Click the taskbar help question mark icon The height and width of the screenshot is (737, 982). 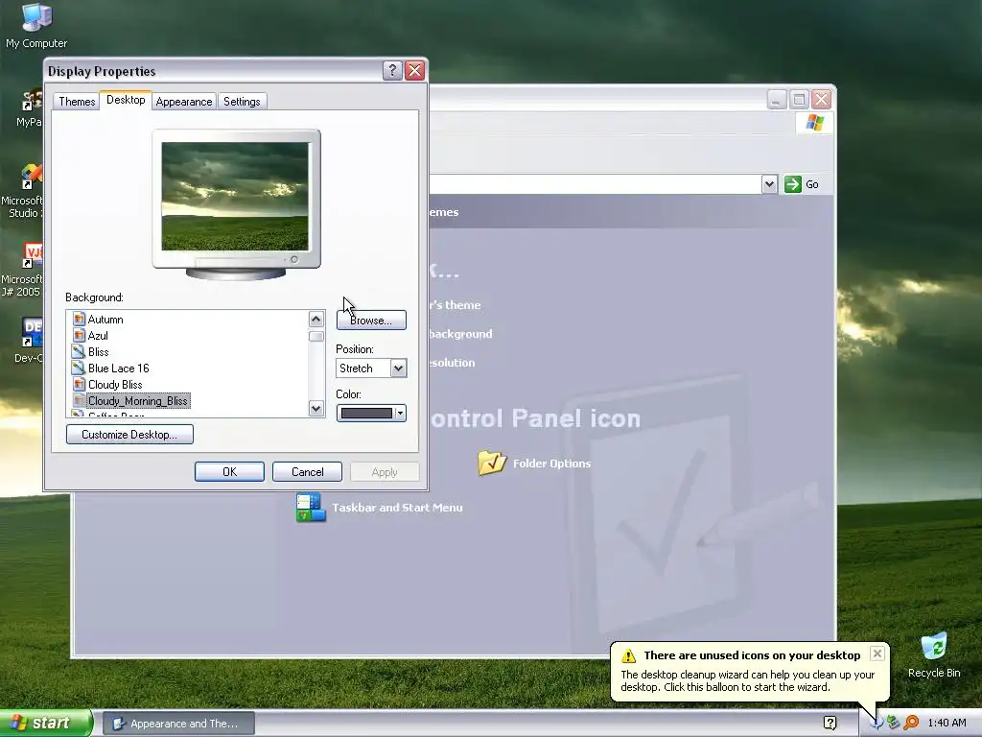830,724
